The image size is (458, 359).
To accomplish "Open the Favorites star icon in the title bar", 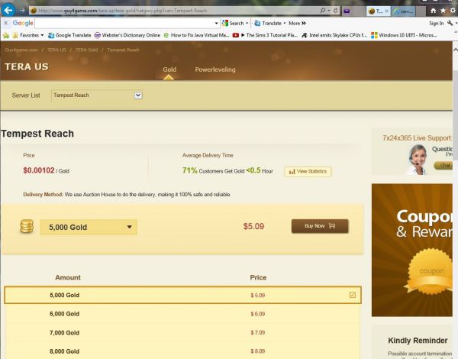I will pyautogui.click(x=443, y=11).
